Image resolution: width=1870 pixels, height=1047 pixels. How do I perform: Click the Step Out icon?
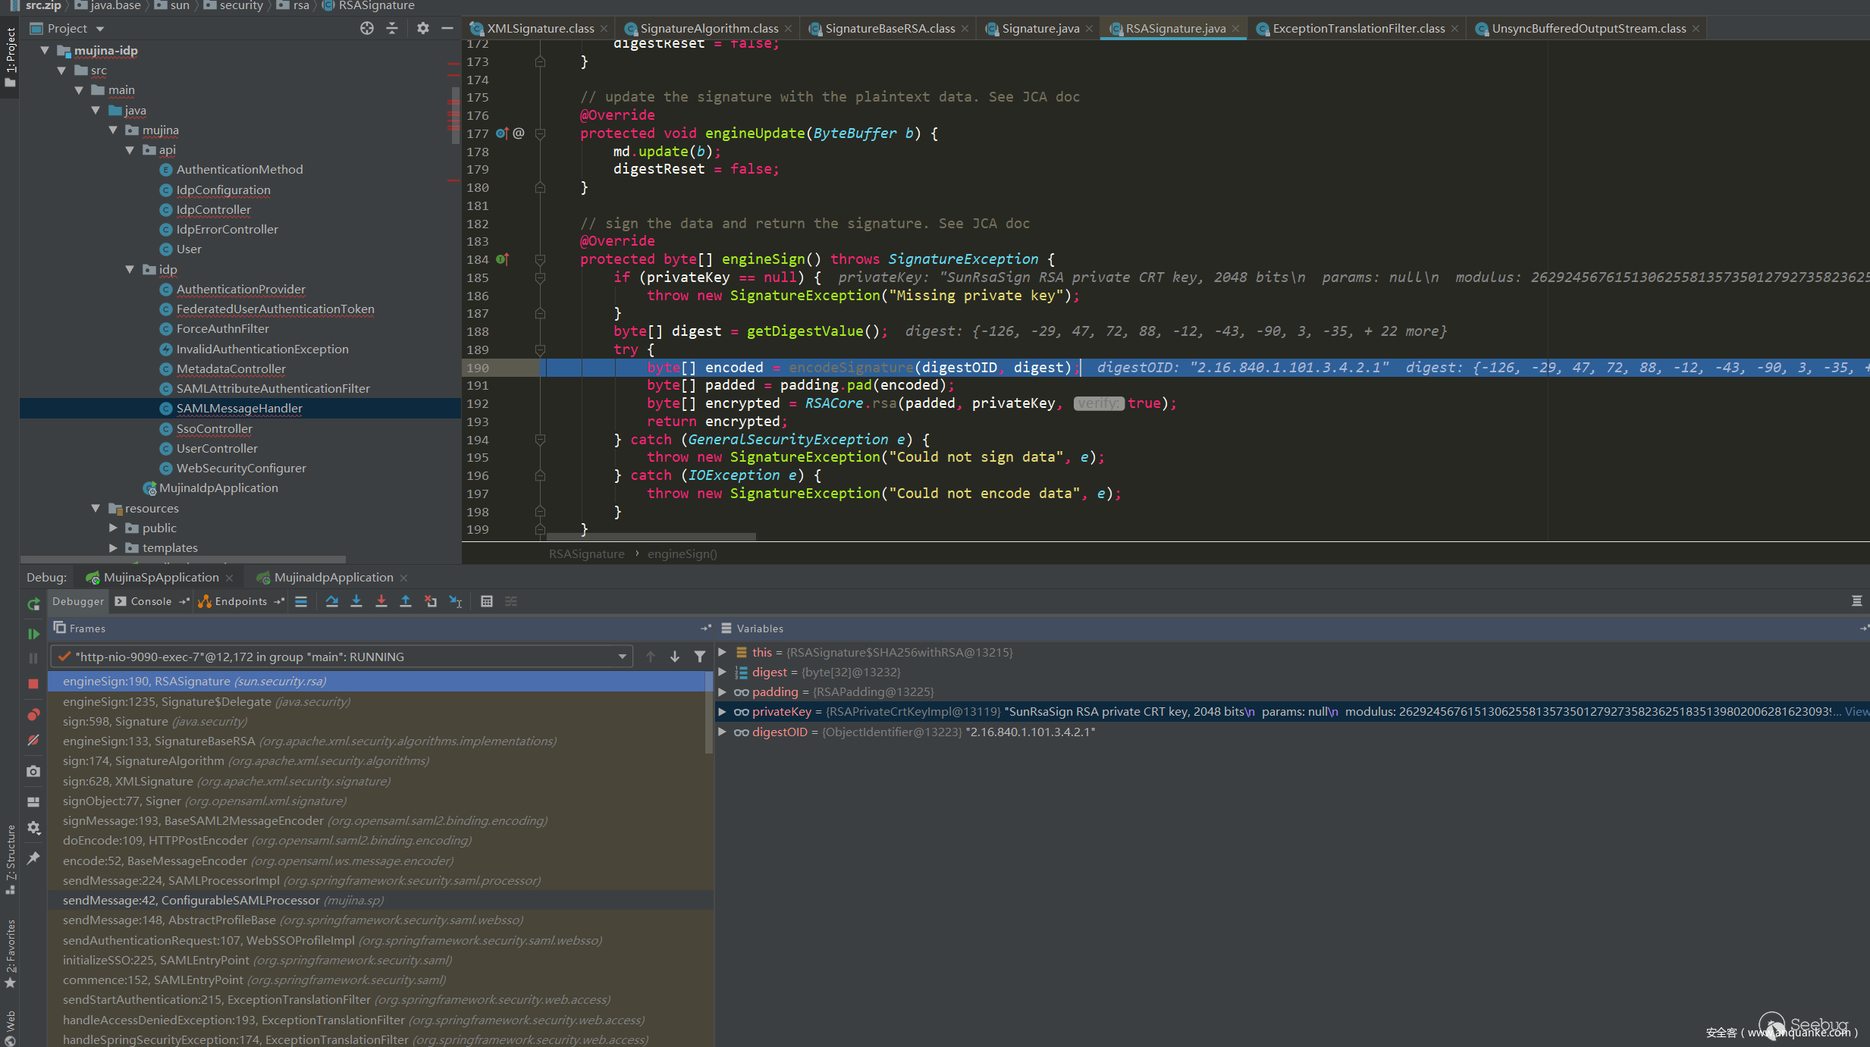point(406,601)
